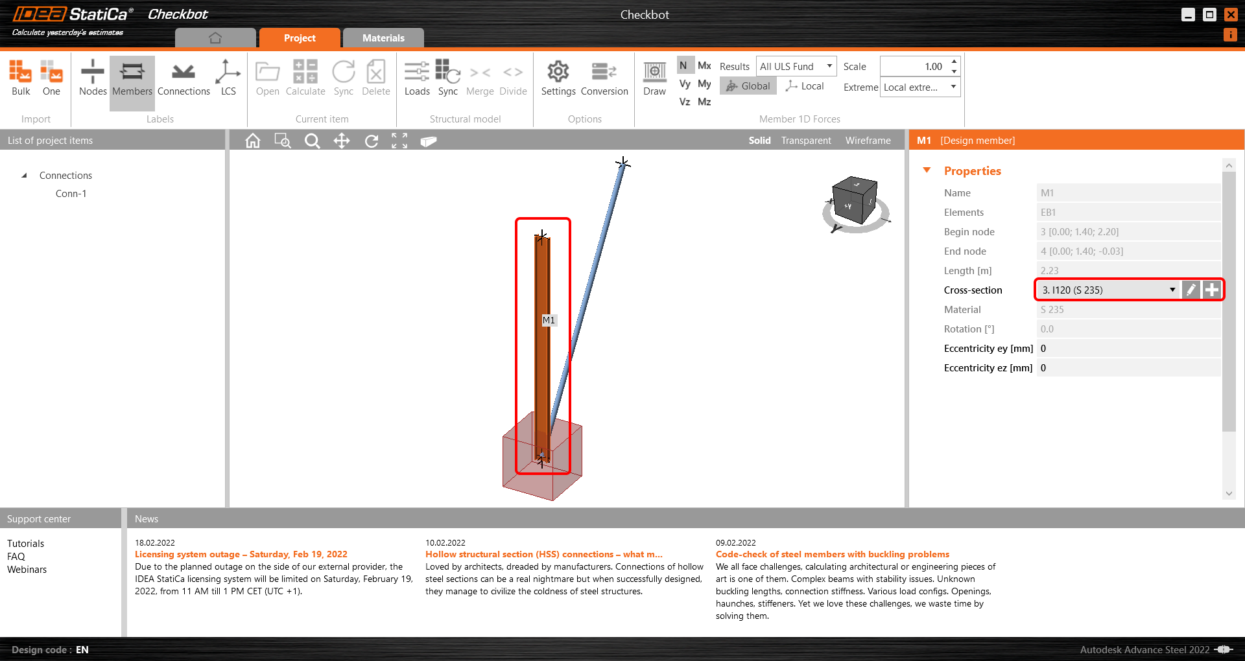Open the Cross-section dropdown for M1
This screenshot has height=661, width=1245.
click(x=1171, y=290)
